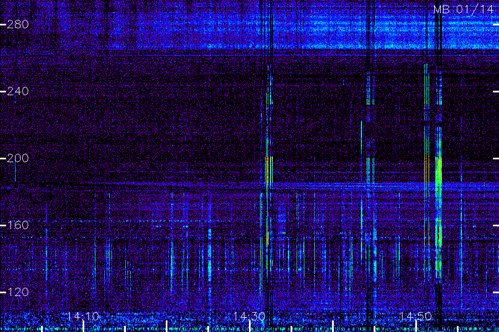
Task: Click the 14:50 time axis label
Action: [x=416, y=317]
